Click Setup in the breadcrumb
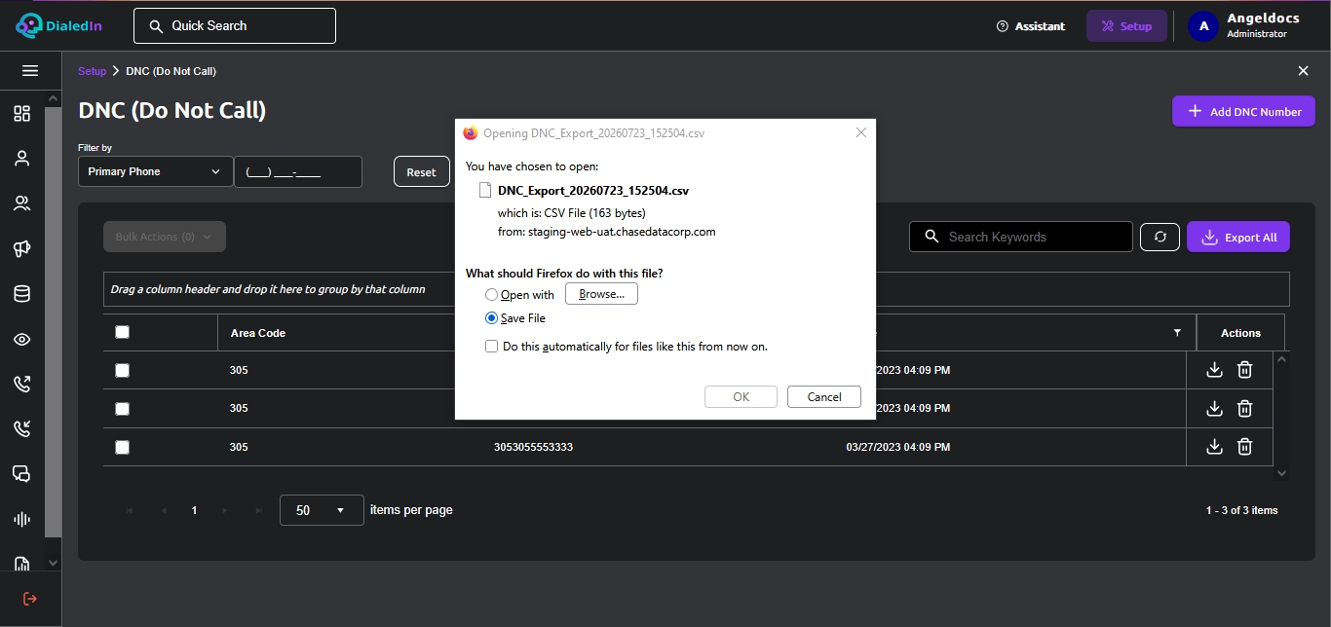 [92, 71]
